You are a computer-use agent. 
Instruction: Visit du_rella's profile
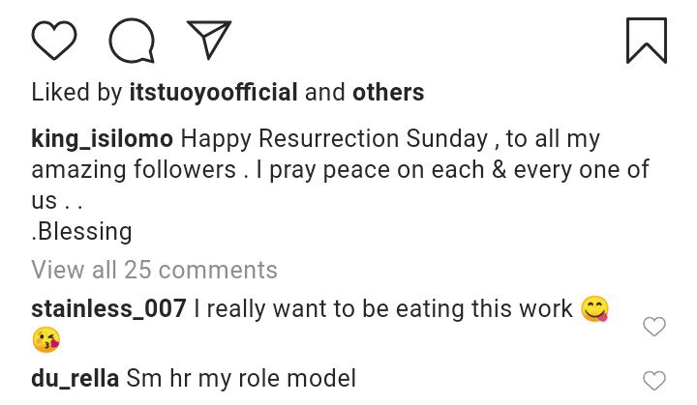(x=76, y=379)
